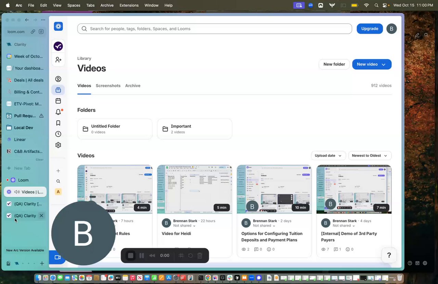The image size is (438, 284).
Task: Open Video for Heidi thumbnail
Action: pyautogui.click(x=195, y=189)
